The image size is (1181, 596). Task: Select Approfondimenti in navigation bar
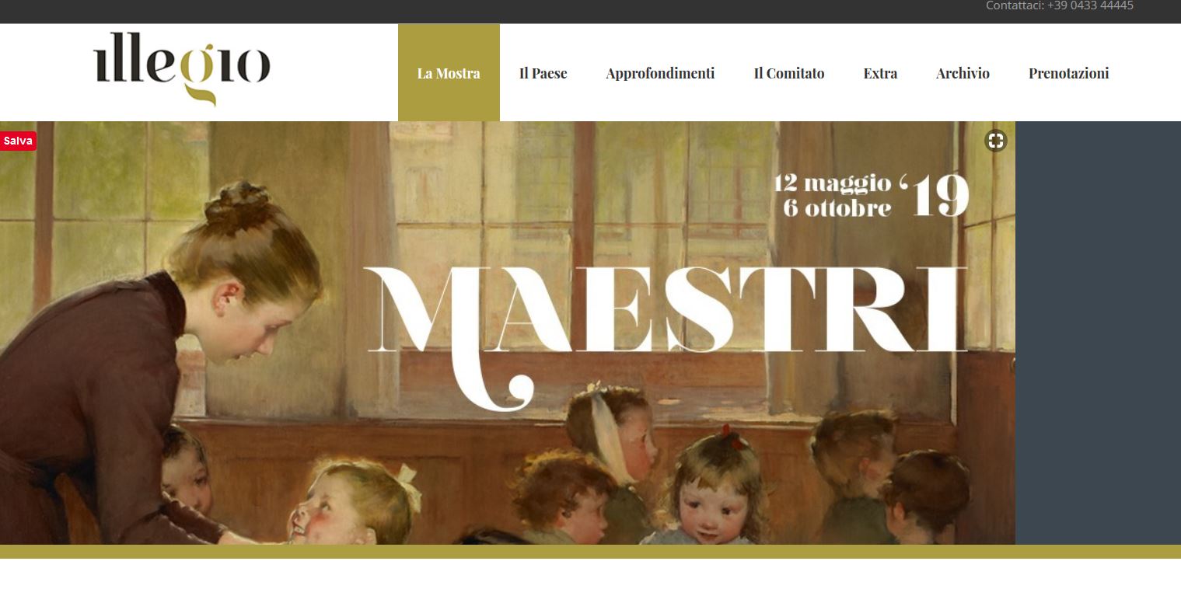(x=660, y=73)
